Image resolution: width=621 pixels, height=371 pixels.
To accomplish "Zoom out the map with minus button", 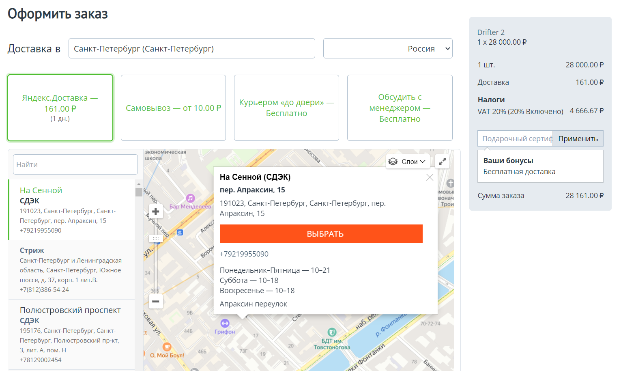I will (156, 301).
